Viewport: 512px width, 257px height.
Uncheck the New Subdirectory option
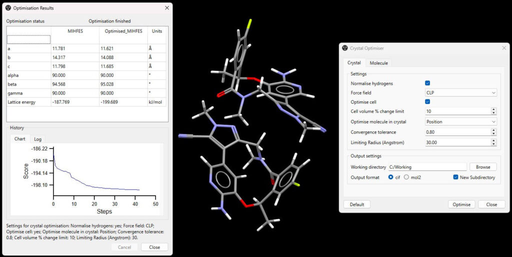coord(455,177)
